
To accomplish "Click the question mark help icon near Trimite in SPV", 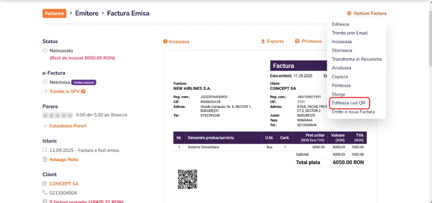I will (x=83, y=92).
